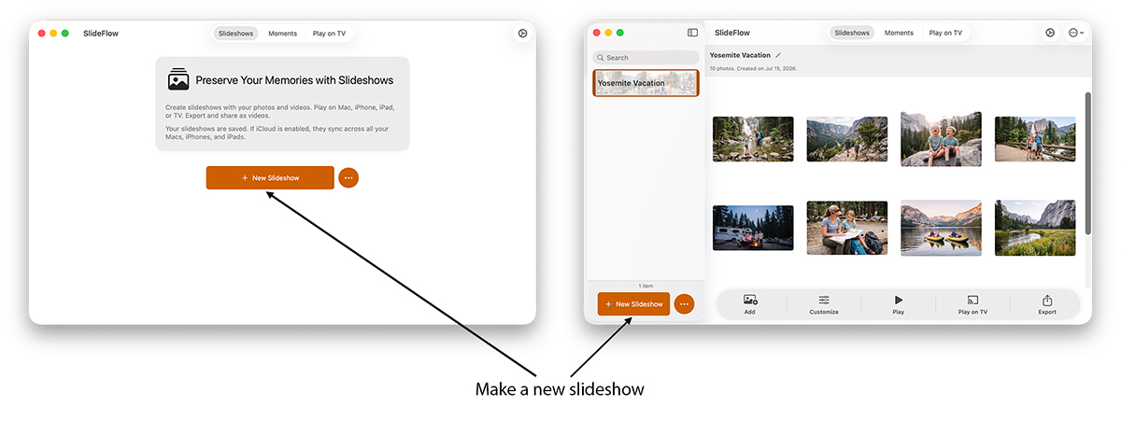Close the left SlideFlow window

coord(42,33)
